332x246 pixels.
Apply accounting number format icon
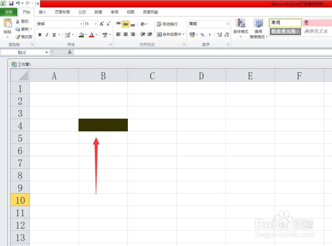coord(192,35)
